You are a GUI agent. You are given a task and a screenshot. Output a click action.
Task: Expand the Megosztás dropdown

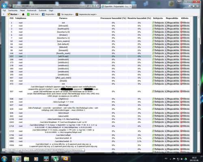click(x=55, y=15)
